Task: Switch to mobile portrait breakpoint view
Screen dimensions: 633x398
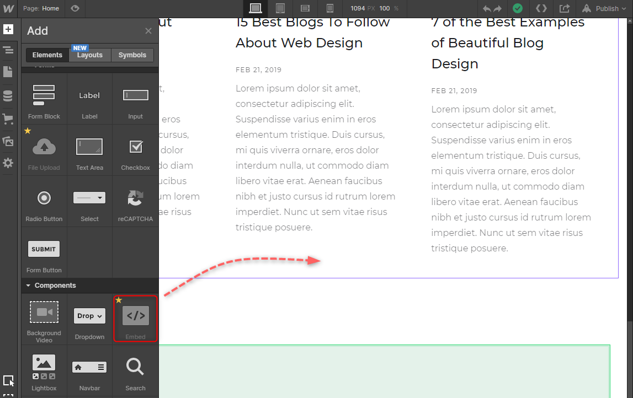Action: [330, 8]
